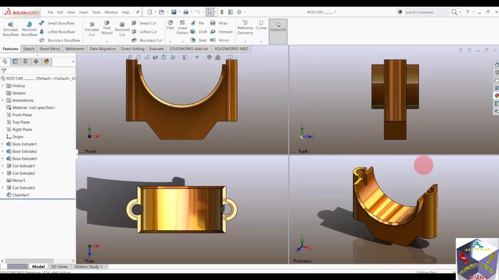Click the Search Commands input field

click(426, 12)
